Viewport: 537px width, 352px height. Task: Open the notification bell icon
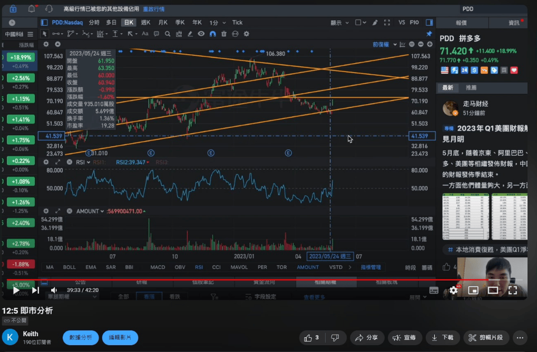click(x=32, y=9)
